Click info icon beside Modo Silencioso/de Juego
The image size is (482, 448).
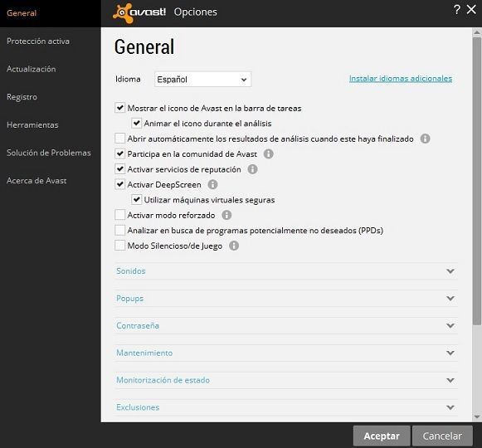coord(234,246)
